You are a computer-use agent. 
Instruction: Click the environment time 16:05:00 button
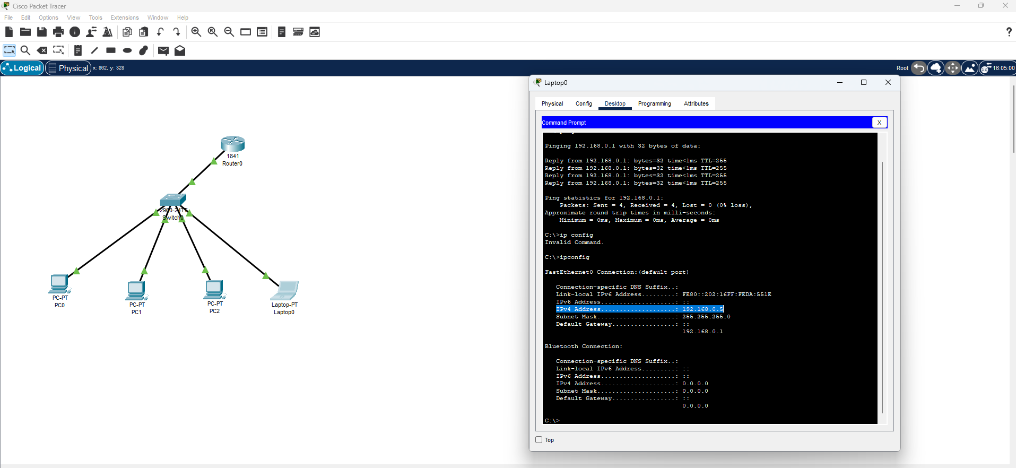(997, 68)
